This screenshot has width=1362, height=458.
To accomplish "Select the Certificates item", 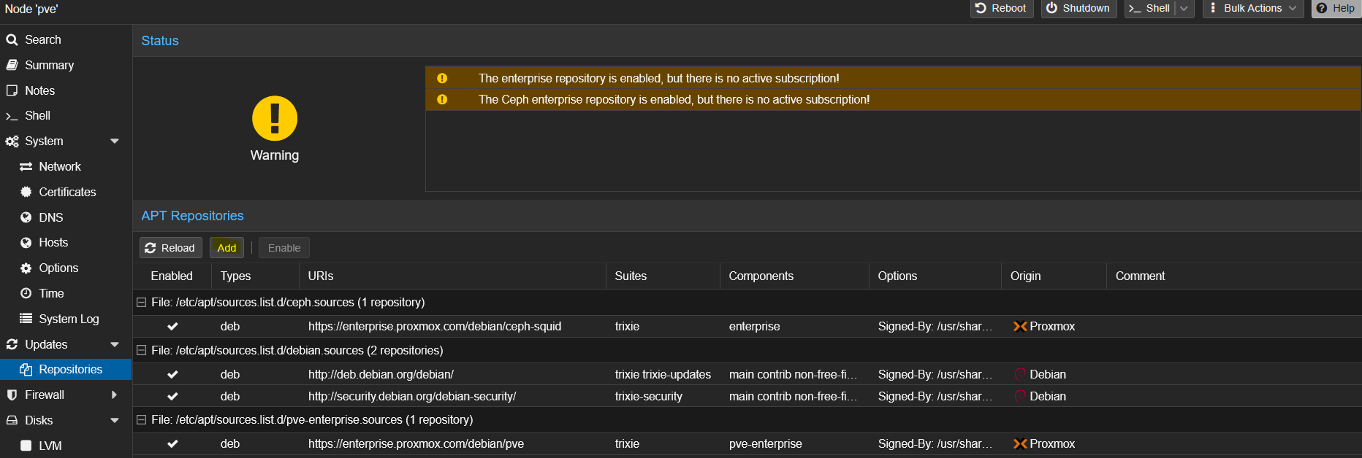I will click(66, 192).
